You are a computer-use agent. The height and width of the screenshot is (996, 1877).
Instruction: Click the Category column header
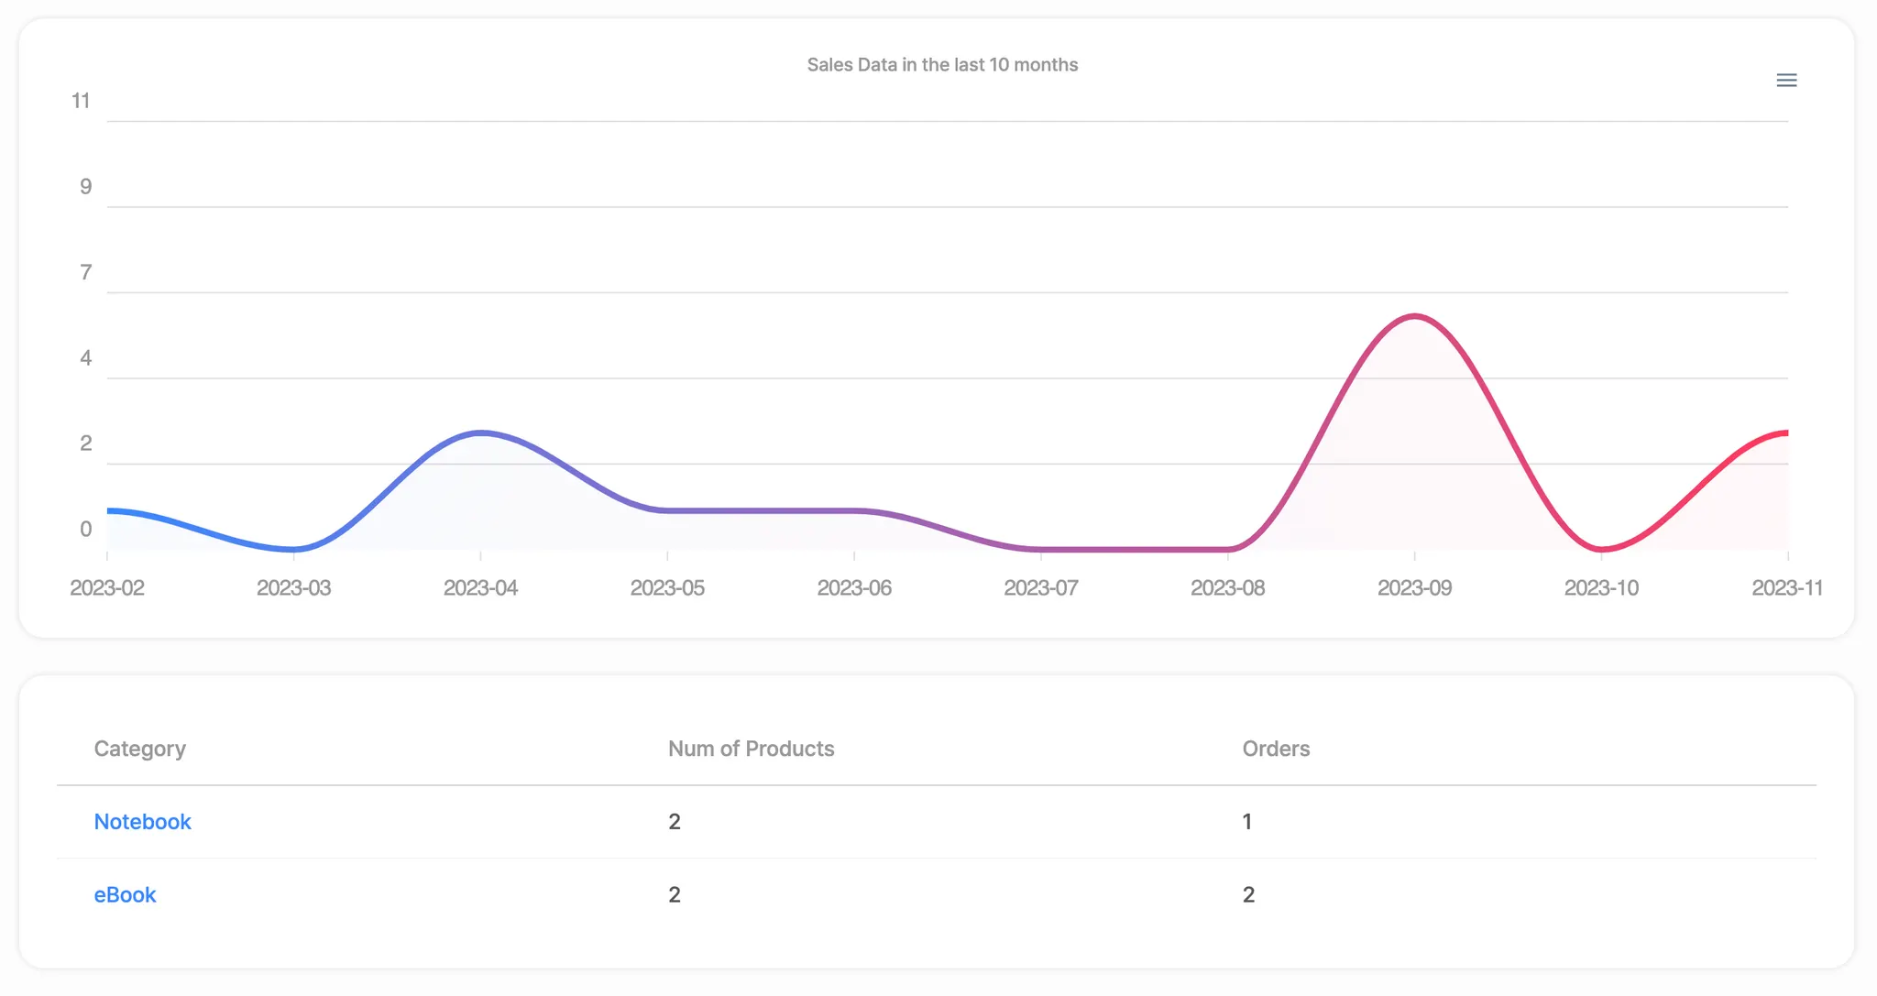click(x=139, y=749)
